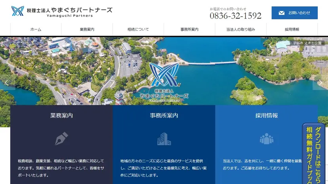Open the 採用情報 navigation menu
The image size is (328, 184).
(292, 29)
